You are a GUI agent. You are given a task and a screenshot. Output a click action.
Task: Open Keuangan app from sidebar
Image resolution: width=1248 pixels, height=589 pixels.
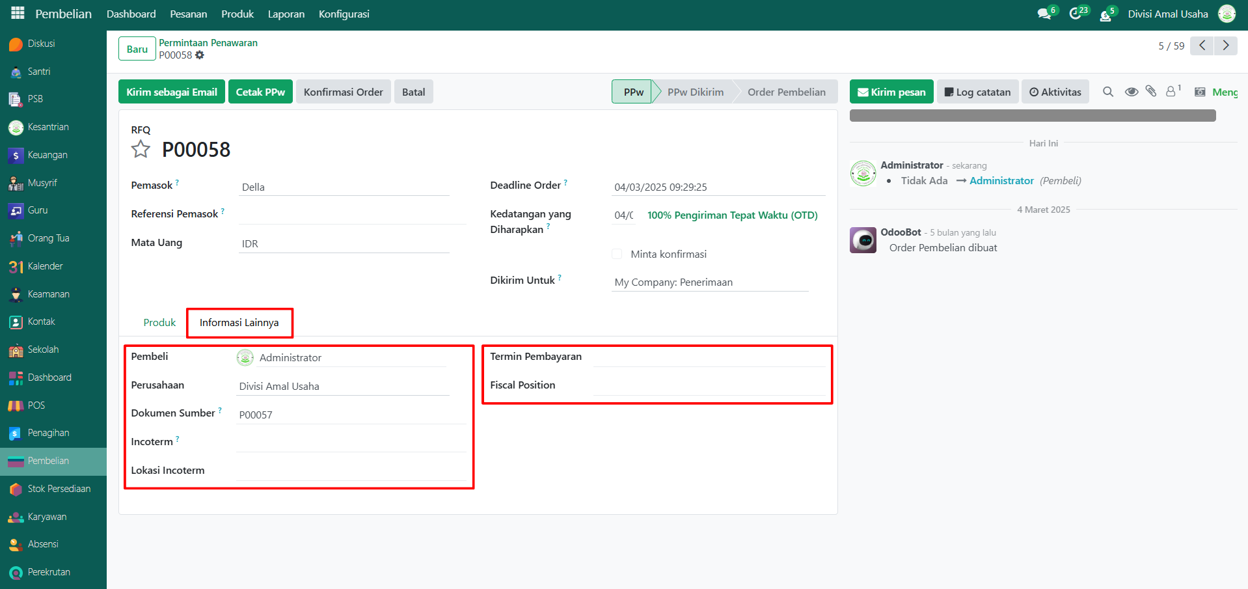tap(47, 155)
